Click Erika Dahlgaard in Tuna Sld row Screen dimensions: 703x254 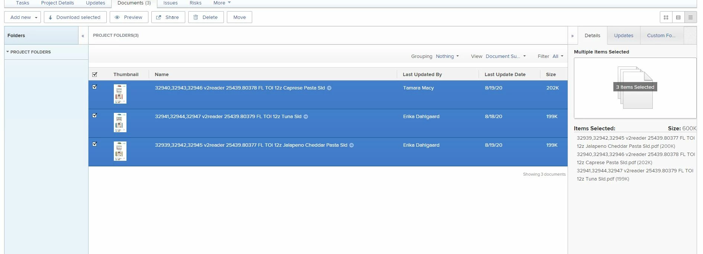421,117
